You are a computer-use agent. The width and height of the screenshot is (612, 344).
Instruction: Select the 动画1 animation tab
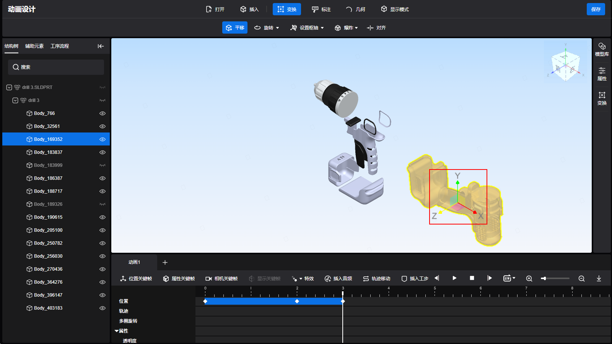(x=134, y=262)
